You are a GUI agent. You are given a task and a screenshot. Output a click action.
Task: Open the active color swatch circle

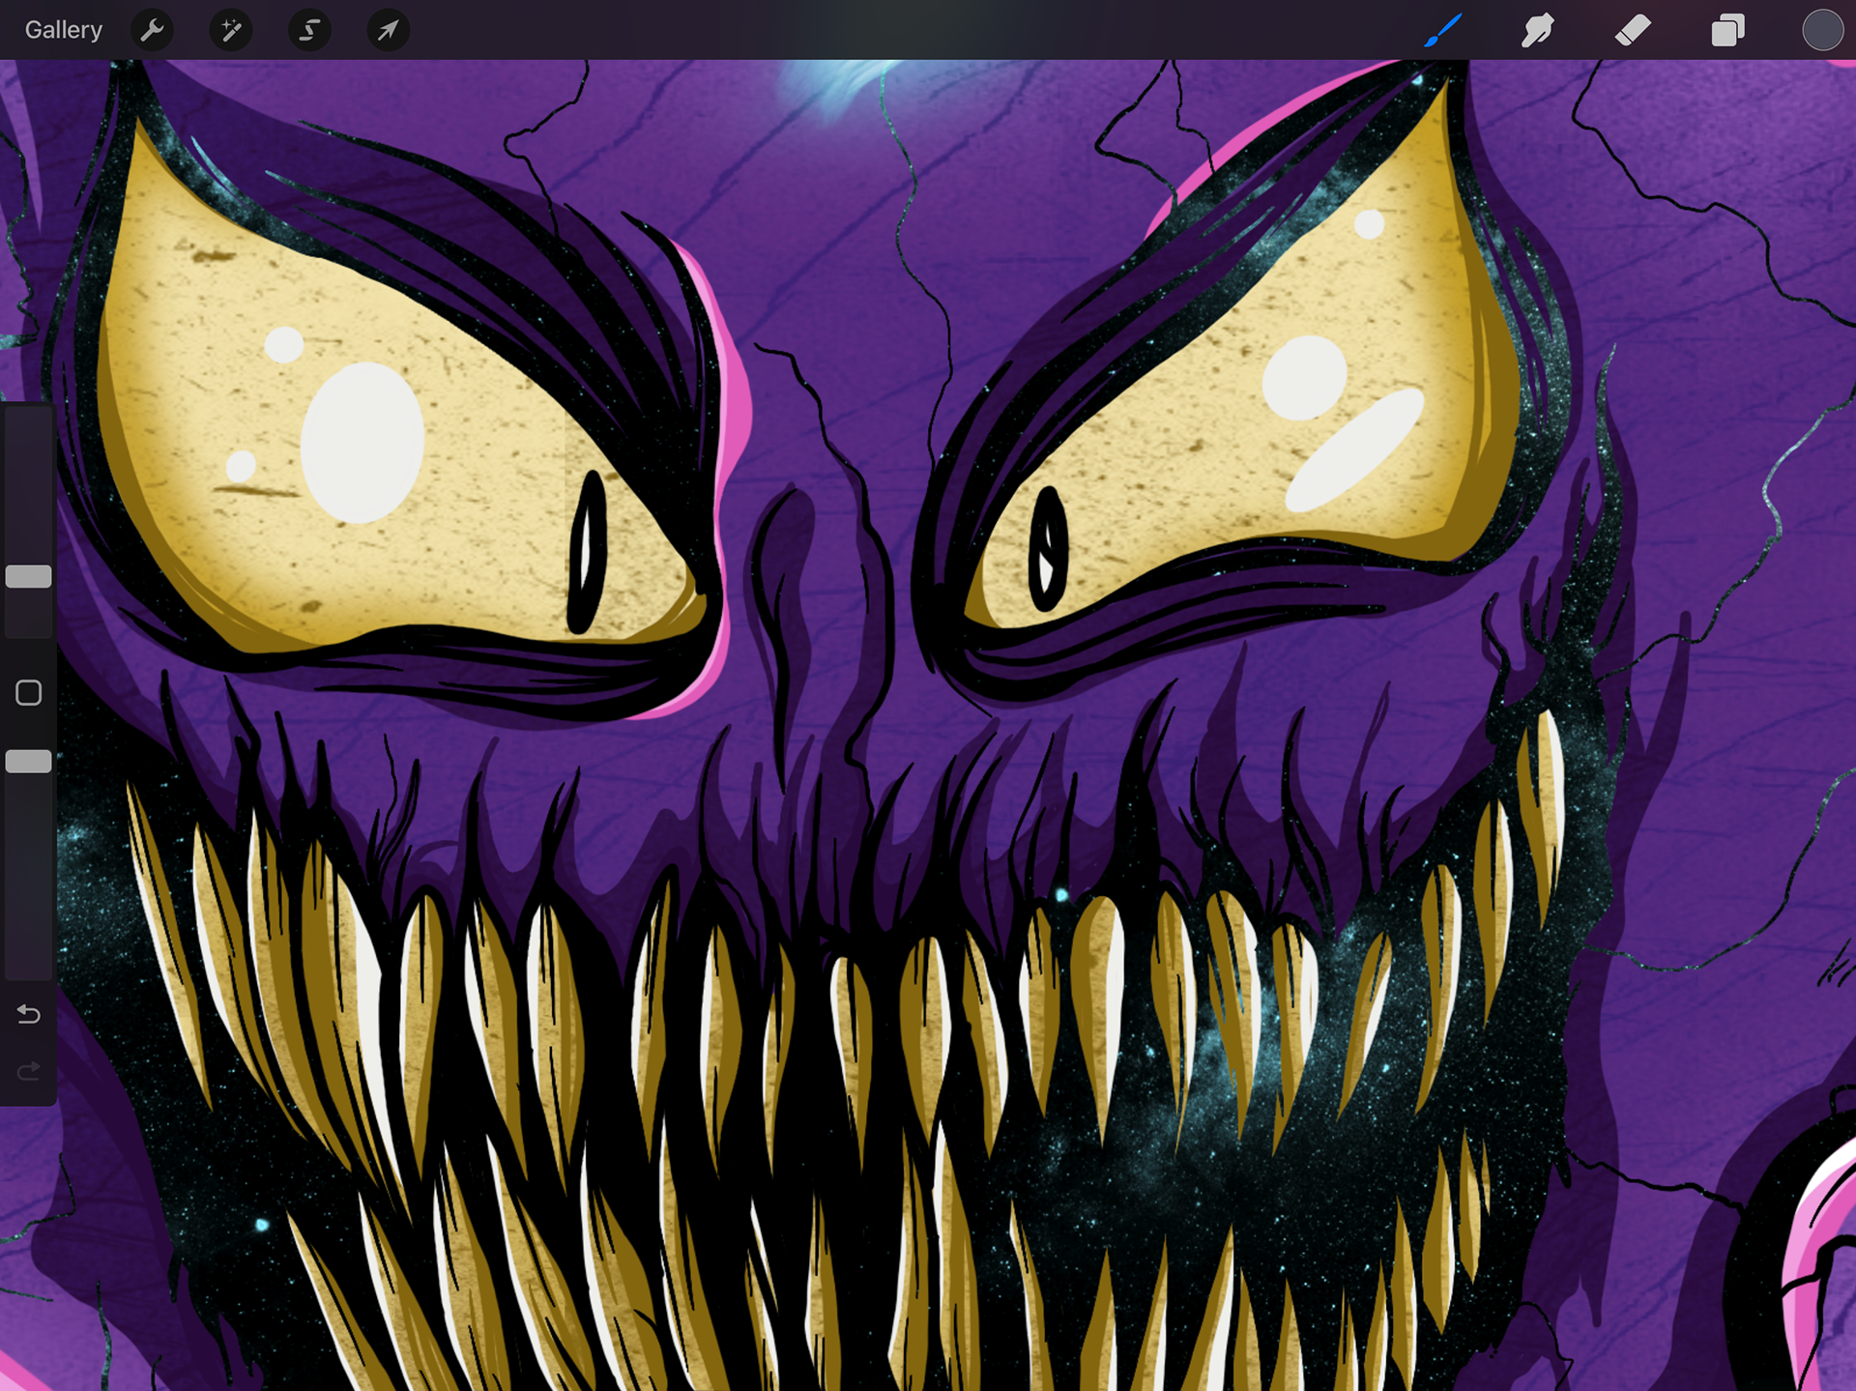point(1822,30)
